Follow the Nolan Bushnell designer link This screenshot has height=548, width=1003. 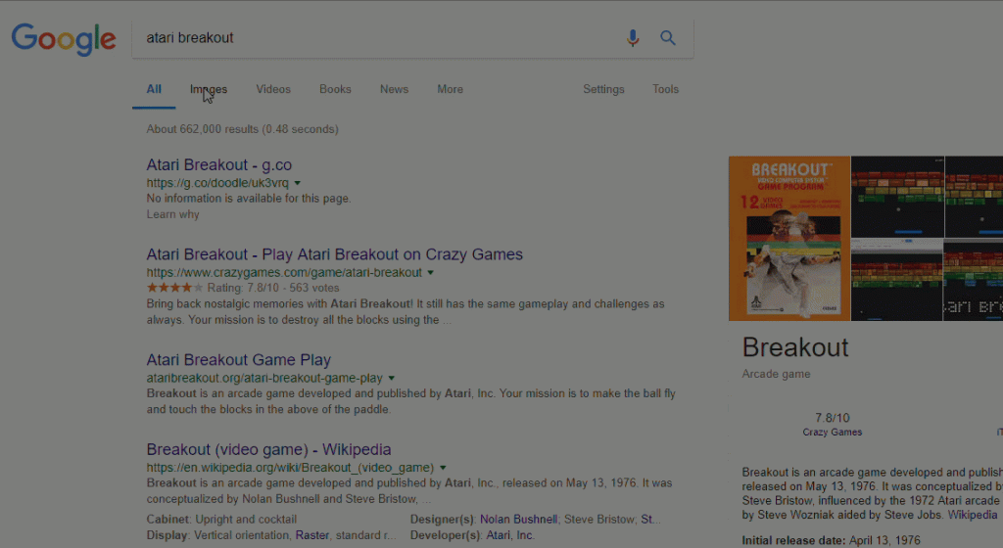point(518,520)
